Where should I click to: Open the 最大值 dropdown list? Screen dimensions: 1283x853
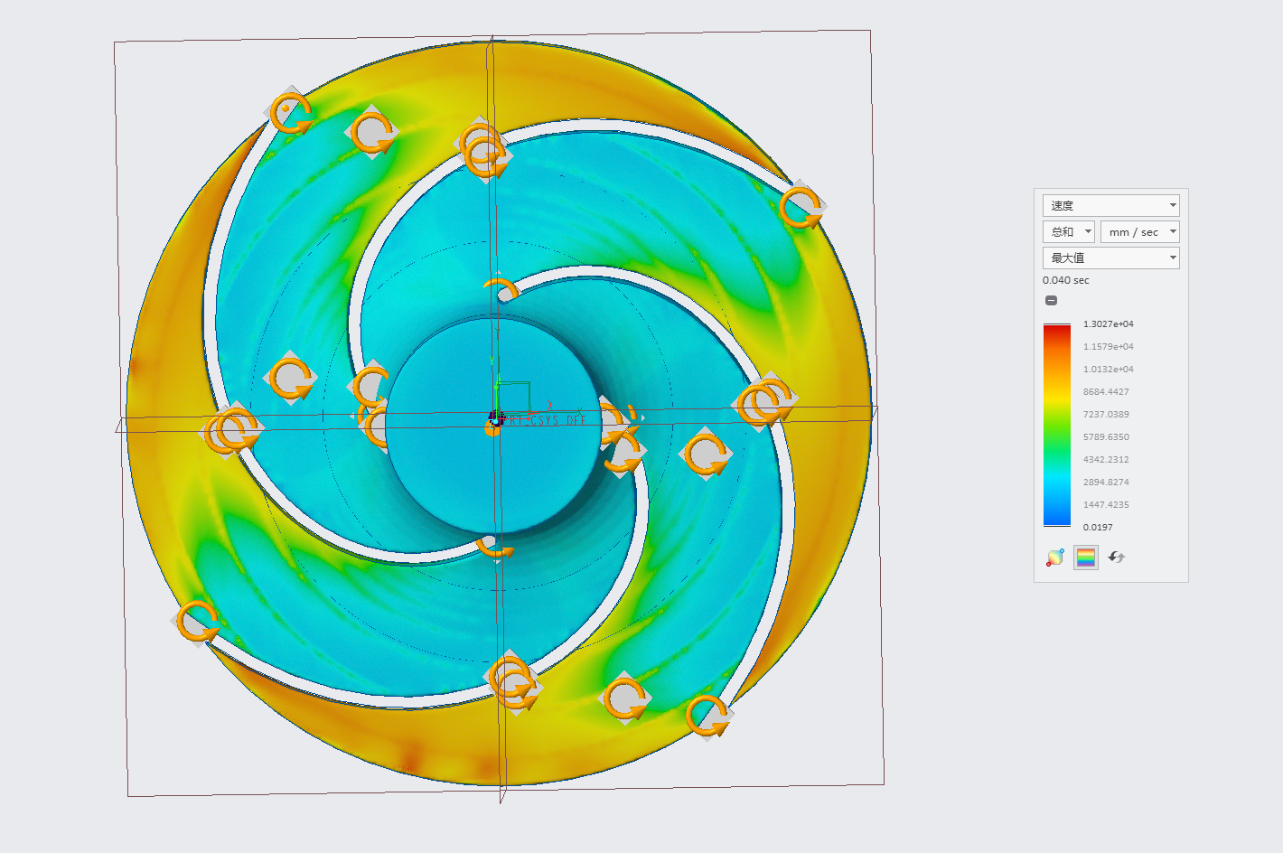coord(1110,258)
